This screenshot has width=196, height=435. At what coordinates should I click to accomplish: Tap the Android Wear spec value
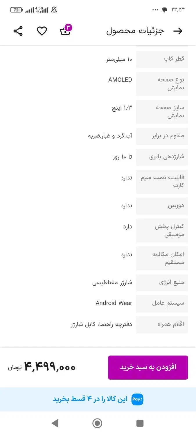point(114,303)
